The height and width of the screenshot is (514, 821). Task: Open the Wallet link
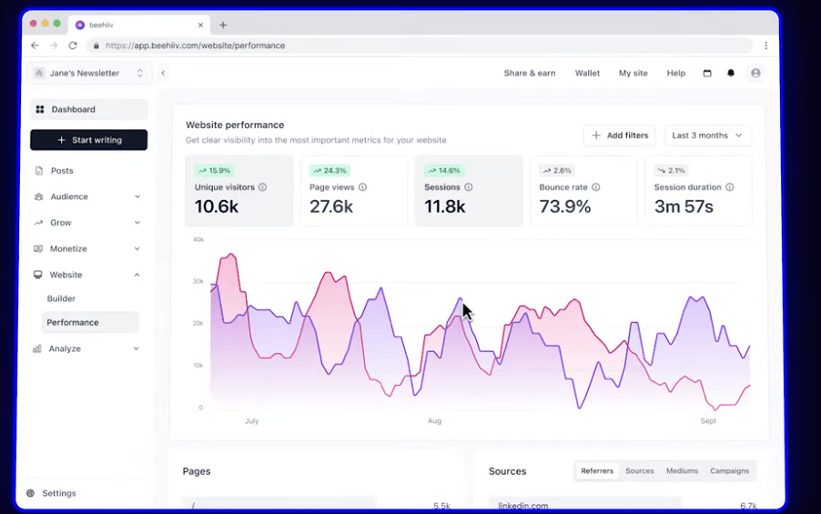[x=587, y=74]
